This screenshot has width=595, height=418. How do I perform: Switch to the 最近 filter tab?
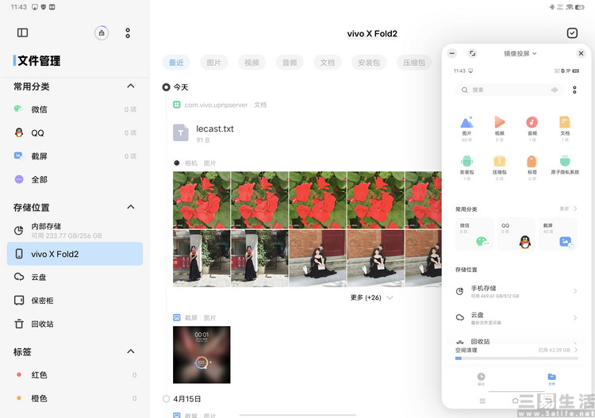click(176, 63)
